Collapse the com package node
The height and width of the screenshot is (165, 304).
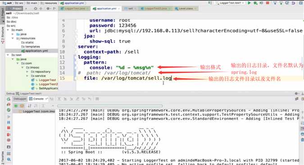[x=18, y=63]
